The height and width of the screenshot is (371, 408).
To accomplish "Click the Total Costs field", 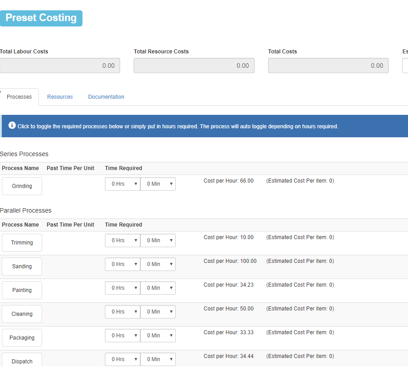I will (x=328, y=65).
